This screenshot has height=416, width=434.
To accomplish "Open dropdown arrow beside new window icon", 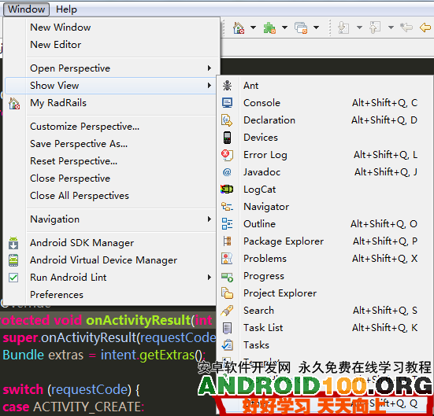I will 316,28.
